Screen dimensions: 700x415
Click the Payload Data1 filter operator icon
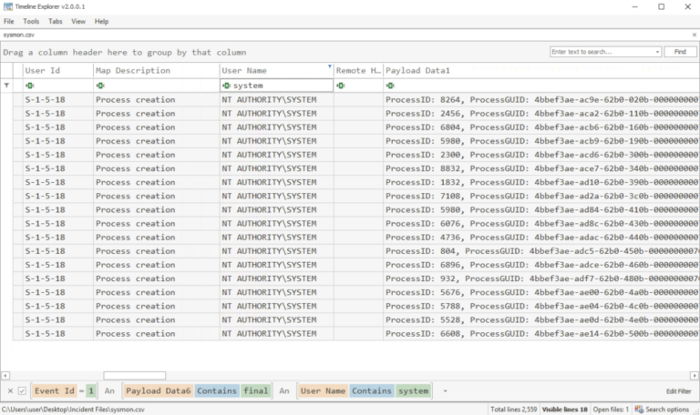click(390, 86)
